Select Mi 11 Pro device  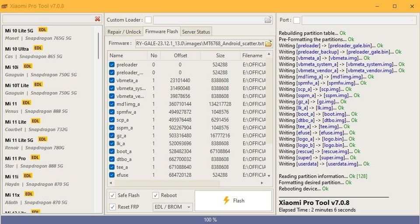(x=49, y=162)
